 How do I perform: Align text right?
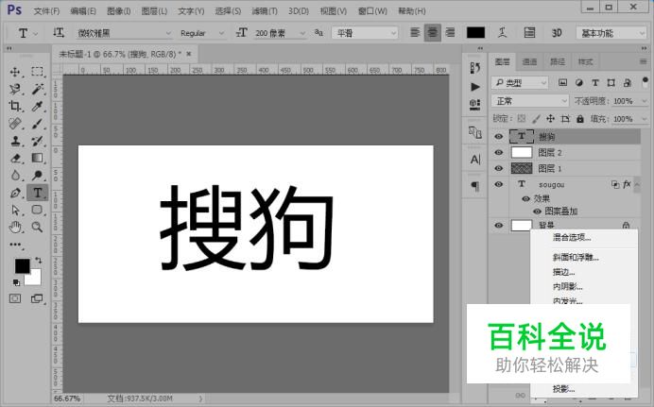click(450, 32)
